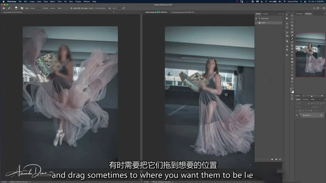Hide the Background layer visibility eye

point(297,115)
